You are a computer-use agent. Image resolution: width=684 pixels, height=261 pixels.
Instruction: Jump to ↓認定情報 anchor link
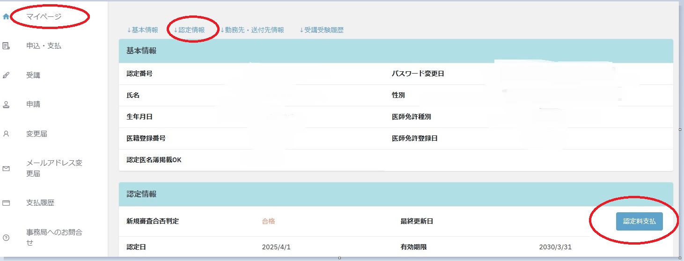point(189,30)
